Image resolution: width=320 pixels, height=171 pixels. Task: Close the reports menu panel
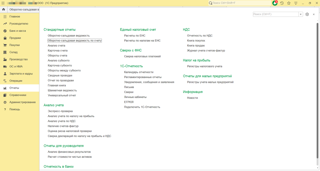pos(314,14)
